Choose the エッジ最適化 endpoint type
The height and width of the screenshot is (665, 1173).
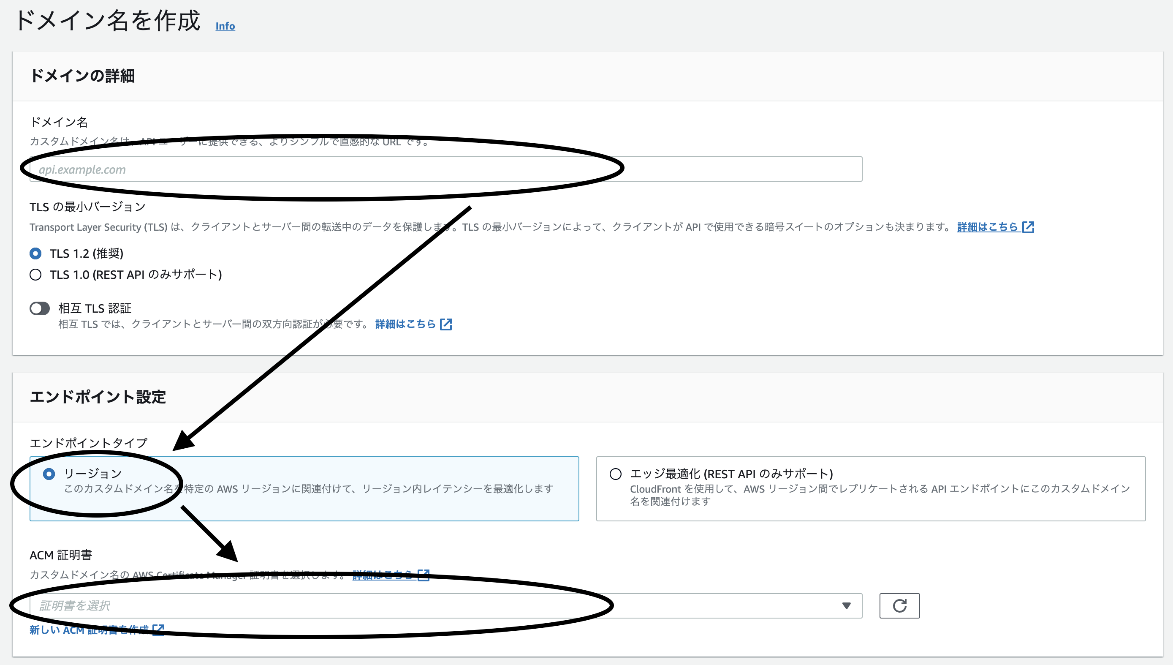pyautogui.click(x=616, y=474)
